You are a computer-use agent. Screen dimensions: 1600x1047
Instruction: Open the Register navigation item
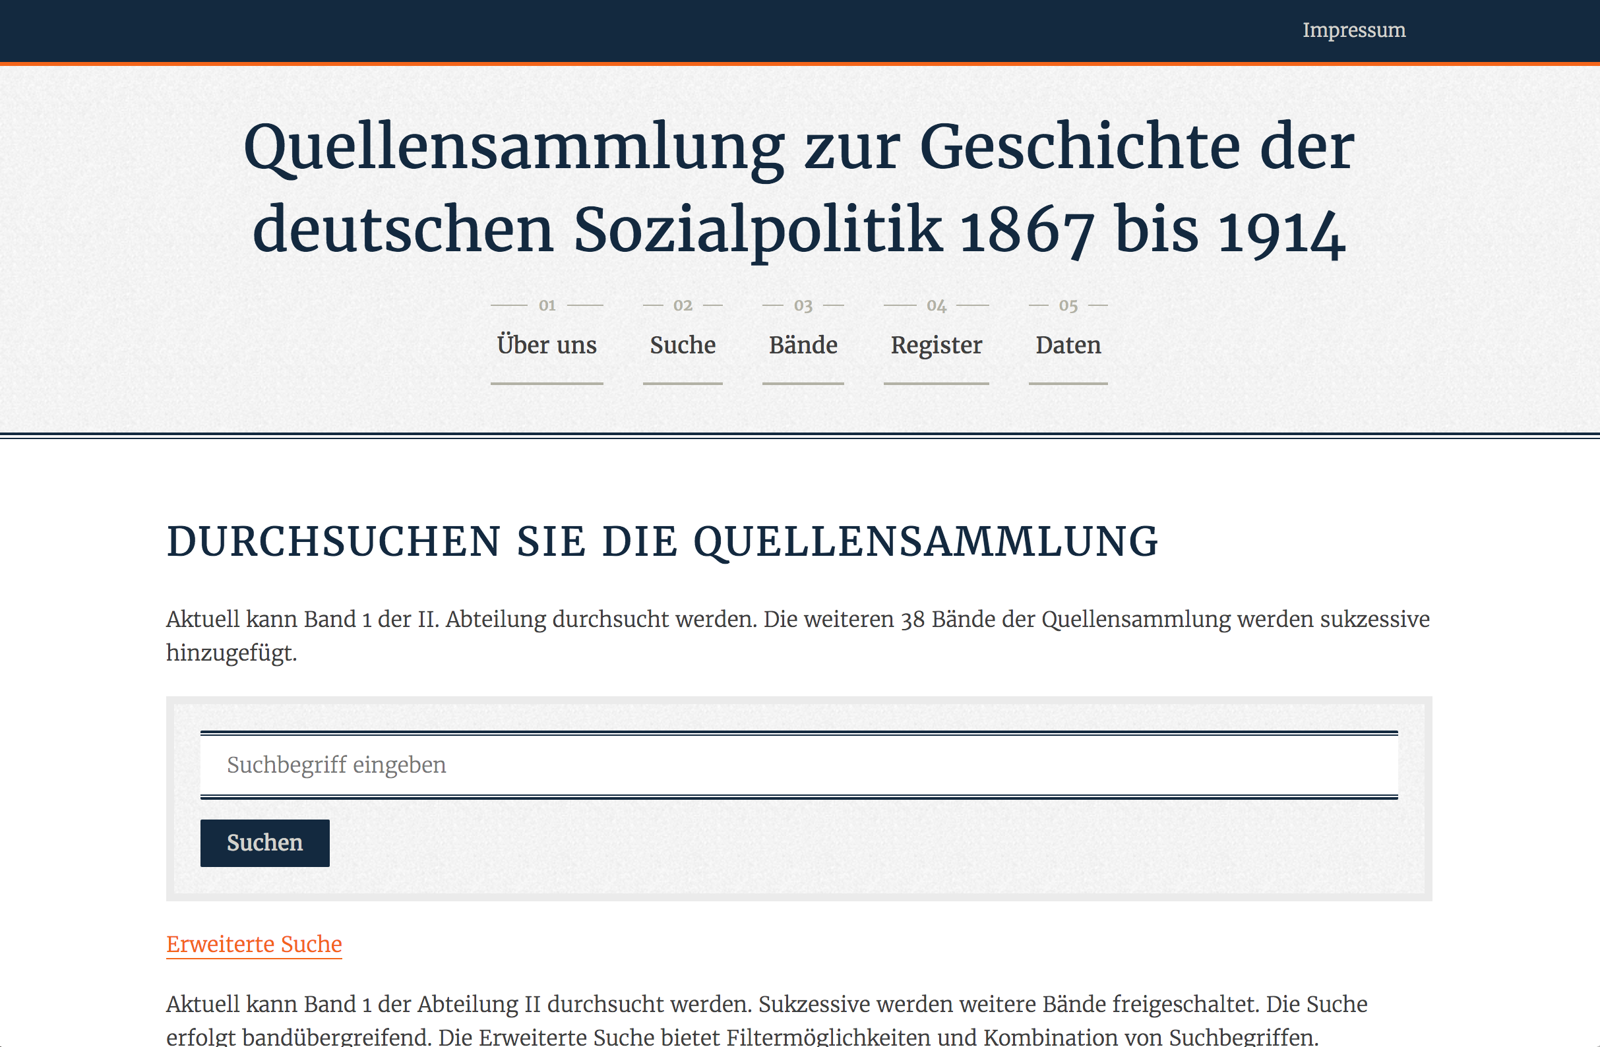(936, 345)
